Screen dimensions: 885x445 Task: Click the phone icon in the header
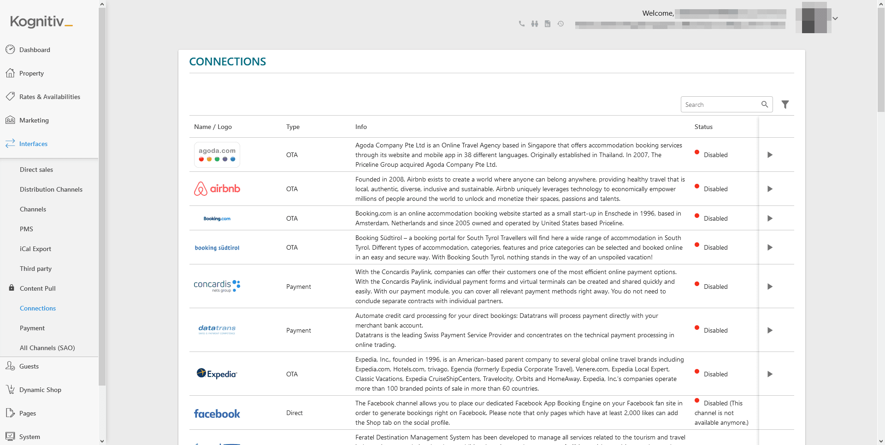tap(522, 23)
